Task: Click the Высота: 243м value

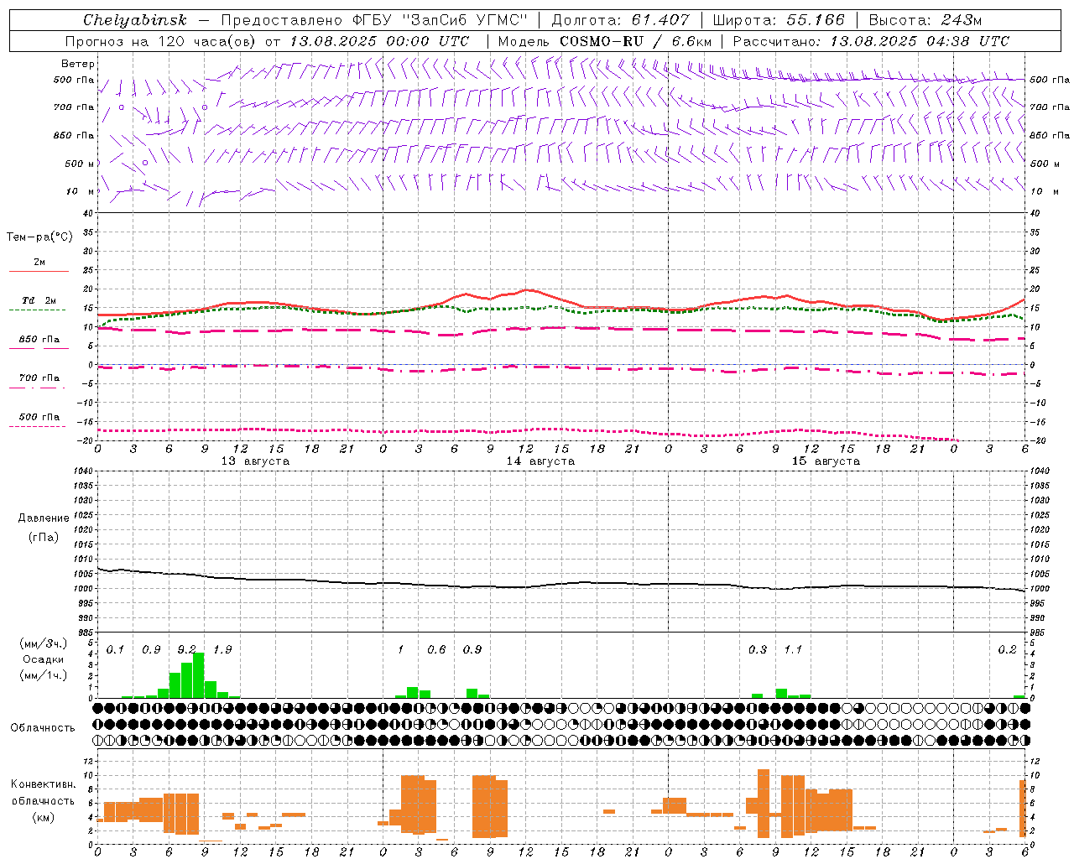Action: [x=925, y=20]
